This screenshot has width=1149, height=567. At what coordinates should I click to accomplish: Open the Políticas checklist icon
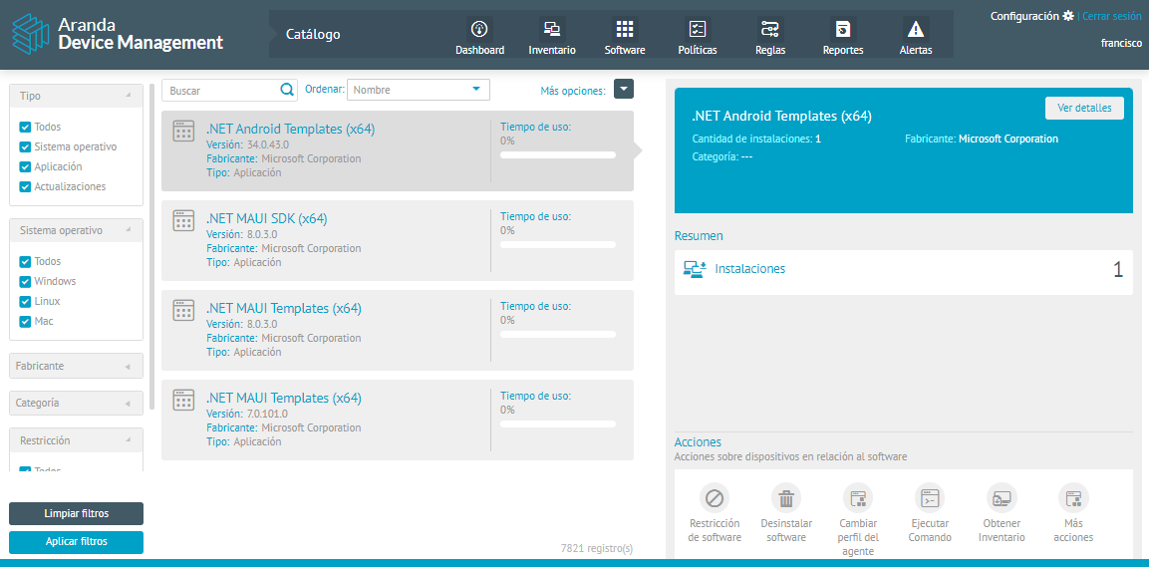[x=697, y=29]
